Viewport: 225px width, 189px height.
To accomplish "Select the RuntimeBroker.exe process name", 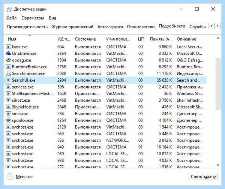I will 29,67.
